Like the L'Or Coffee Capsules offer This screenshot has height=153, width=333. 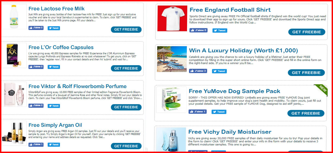(x=36, y=67)
